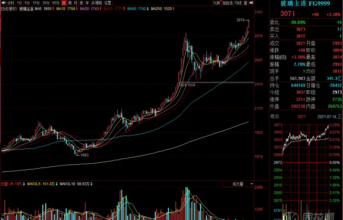Select the 60分 timeframe
343x220 pixels.
tap(55, 3)
